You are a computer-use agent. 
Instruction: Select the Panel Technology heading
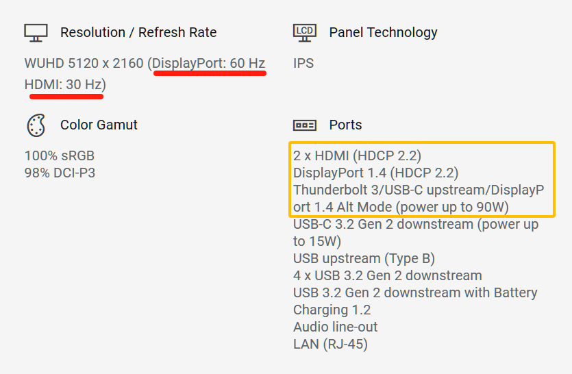point(384,32)
